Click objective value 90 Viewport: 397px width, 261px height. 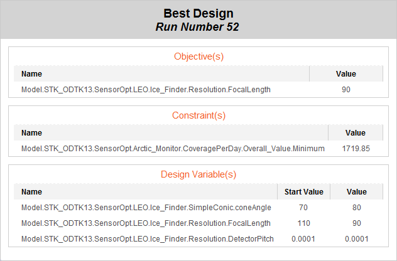pos(346,90)
